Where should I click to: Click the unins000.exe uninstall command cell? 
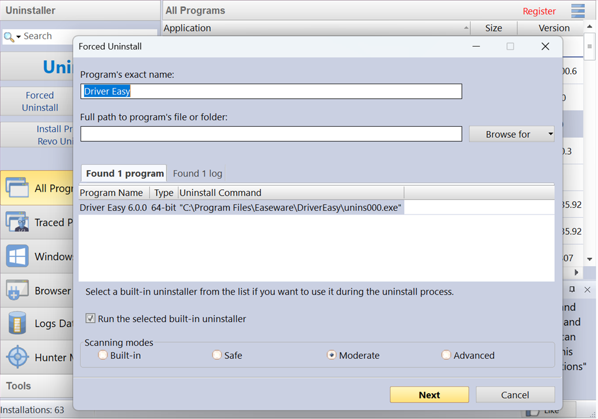tap(291, 207)
